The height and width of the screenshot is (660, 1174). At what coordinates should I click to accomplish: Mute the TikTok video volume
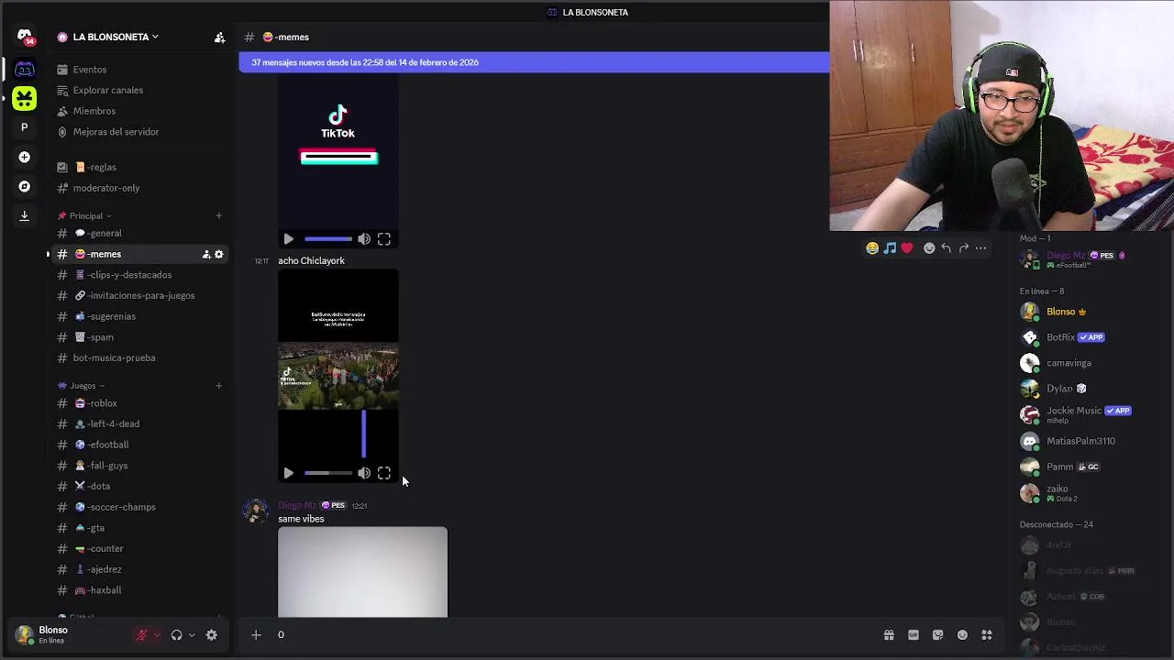tap(364, 239)
